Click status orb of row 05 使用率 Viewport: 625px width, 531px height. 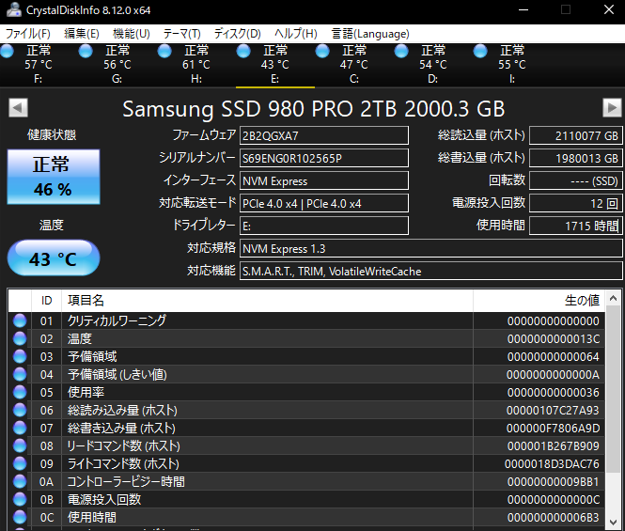(20, 392)
